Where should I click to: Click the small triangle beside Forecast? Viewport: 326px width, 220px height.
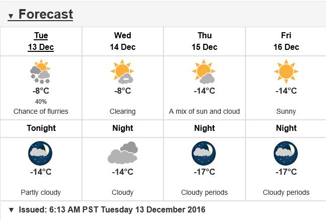coord(11,16)
